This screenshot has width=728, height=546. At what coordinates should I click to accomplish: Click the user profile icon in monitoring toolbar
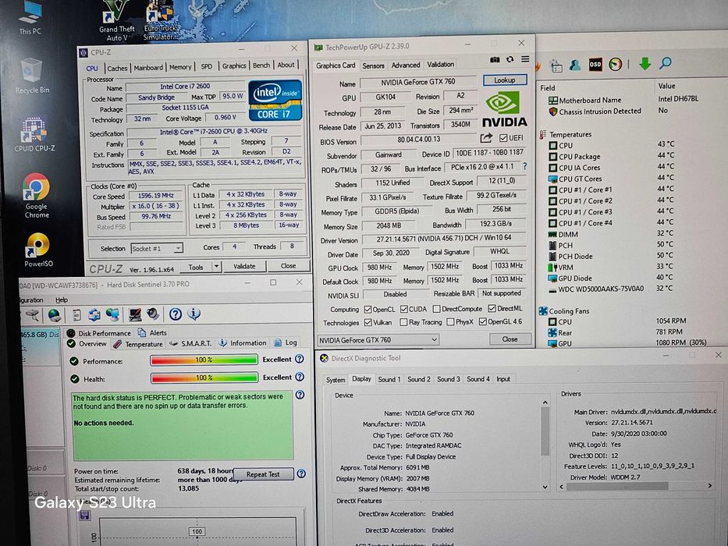click(575, 65)
